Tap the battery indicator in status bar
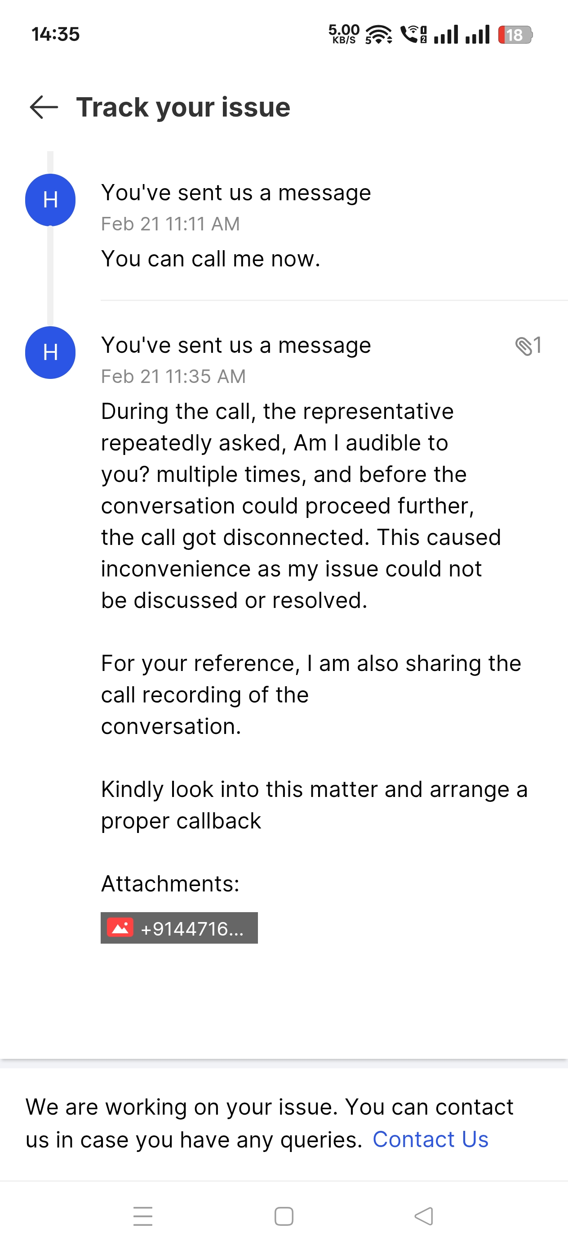 (515, 35)
